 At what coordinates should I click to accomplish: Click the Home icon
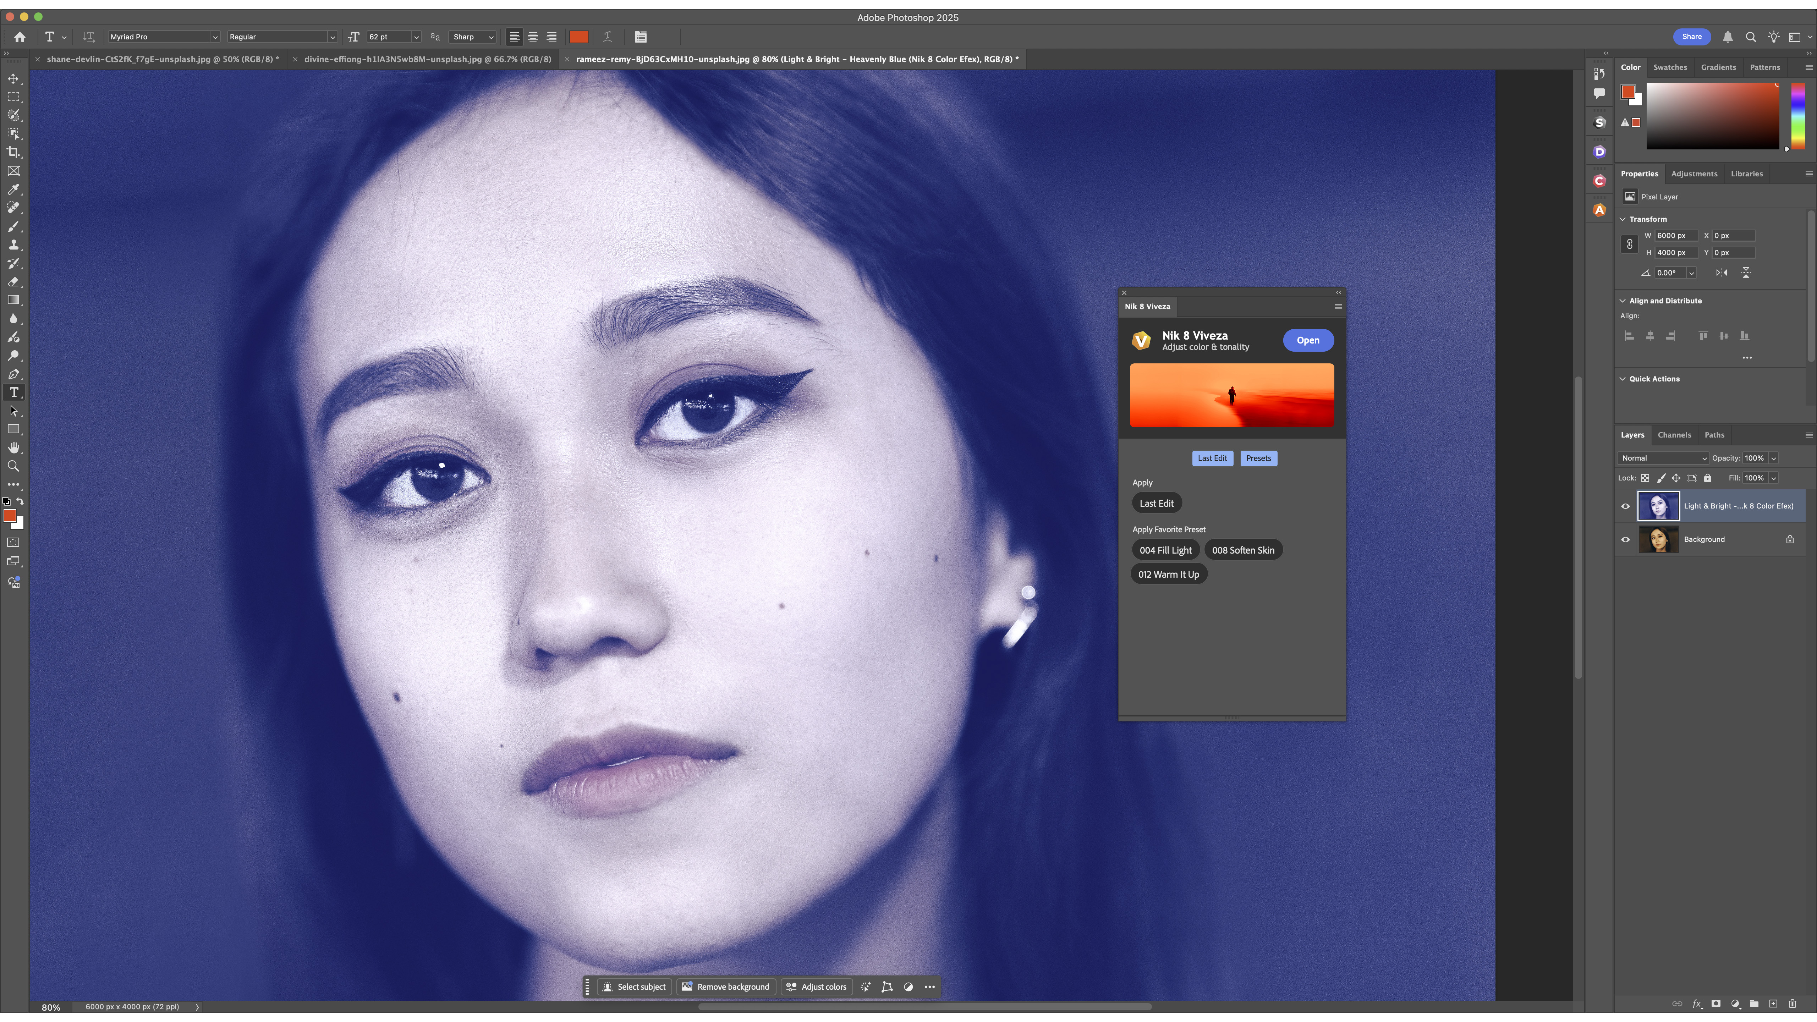point(20,37)
